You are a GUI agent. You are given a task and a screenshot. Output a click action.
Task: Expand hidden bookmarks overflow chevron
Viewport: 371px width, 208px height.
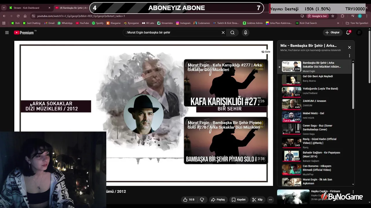pyautogui.click(x=338, y=23)
